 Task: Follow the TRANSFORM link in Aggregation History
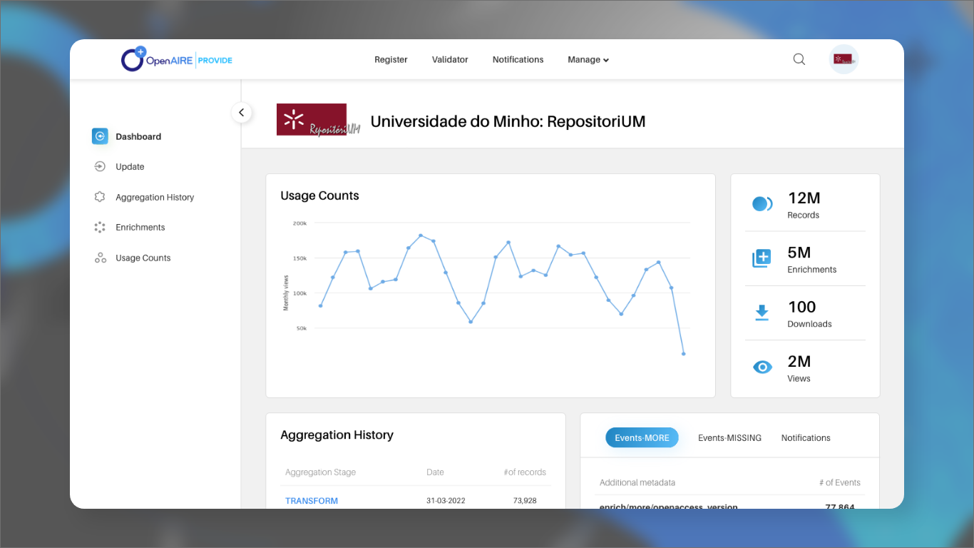(x=312, y=500)
